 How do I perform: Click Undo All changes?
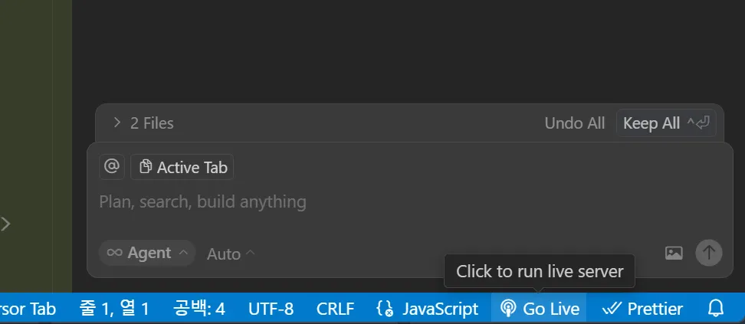pos(575,123)
